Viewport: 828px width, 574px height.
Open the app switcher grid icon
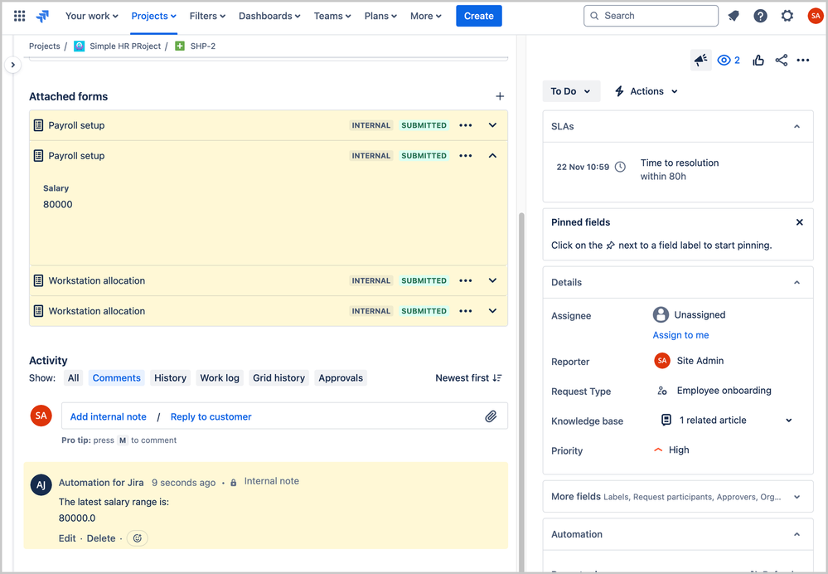19,16
